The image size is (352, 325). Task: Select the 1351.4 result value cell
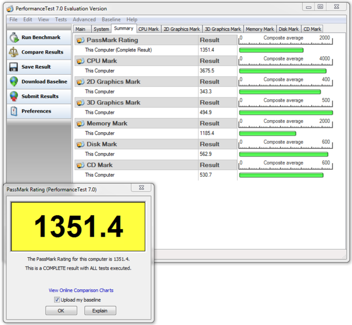pyautogui.click(x=218, y=50)
